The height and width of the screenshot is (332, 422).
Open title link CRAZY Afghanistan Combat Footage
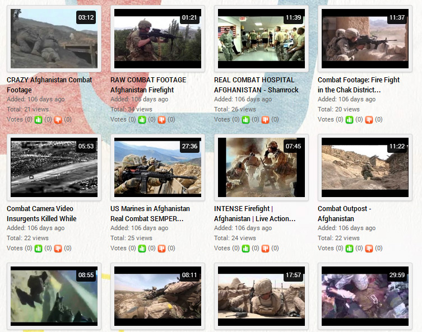tap(49, 85)
